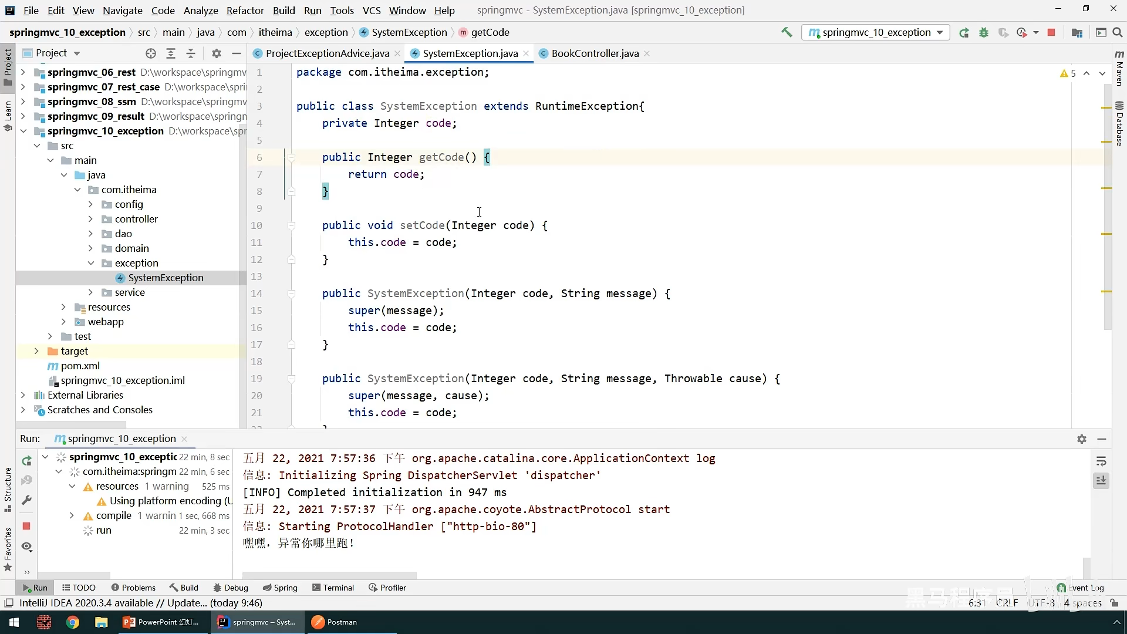1127x634 pixels.
Task: Switch to the BookController.java tab
Action: (595, 53)
